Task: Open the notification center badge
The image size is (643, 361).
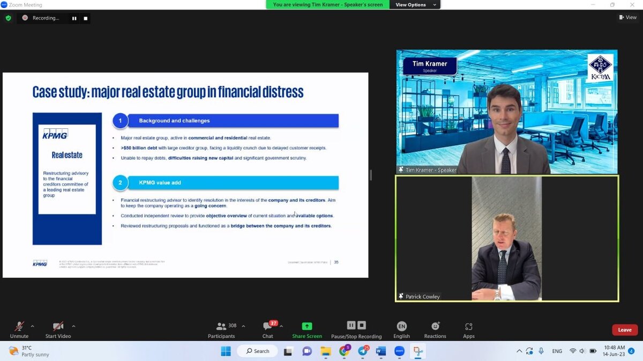Action: pos(631,351)
